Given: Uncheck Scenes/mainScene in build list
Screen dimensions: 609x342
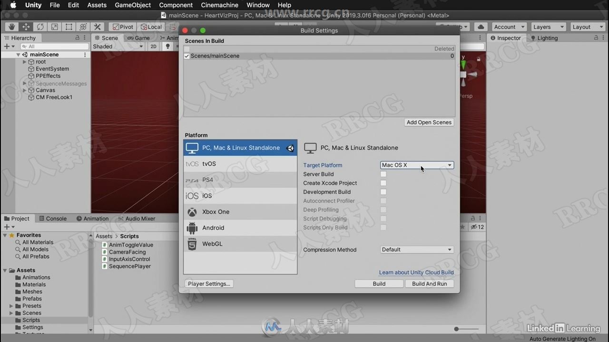Looking at the screenshot, I should pos(187,56).
